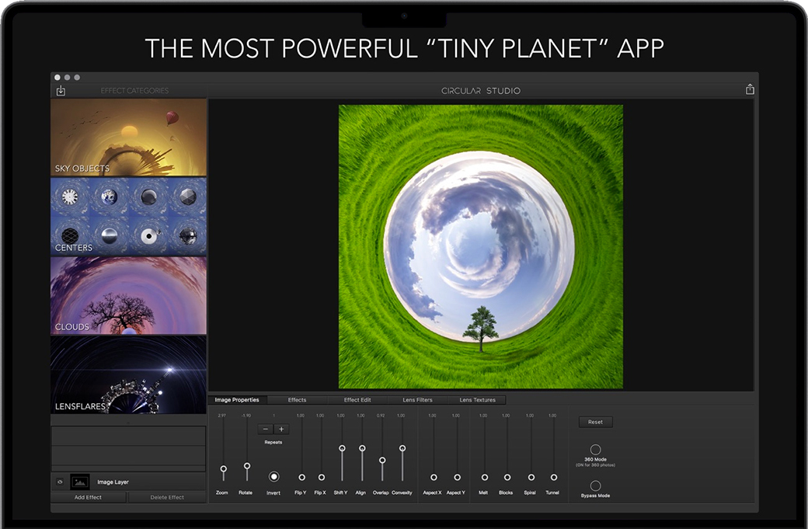Click the Delete Effect button
The image size is (808, 529).
[167, 497]
